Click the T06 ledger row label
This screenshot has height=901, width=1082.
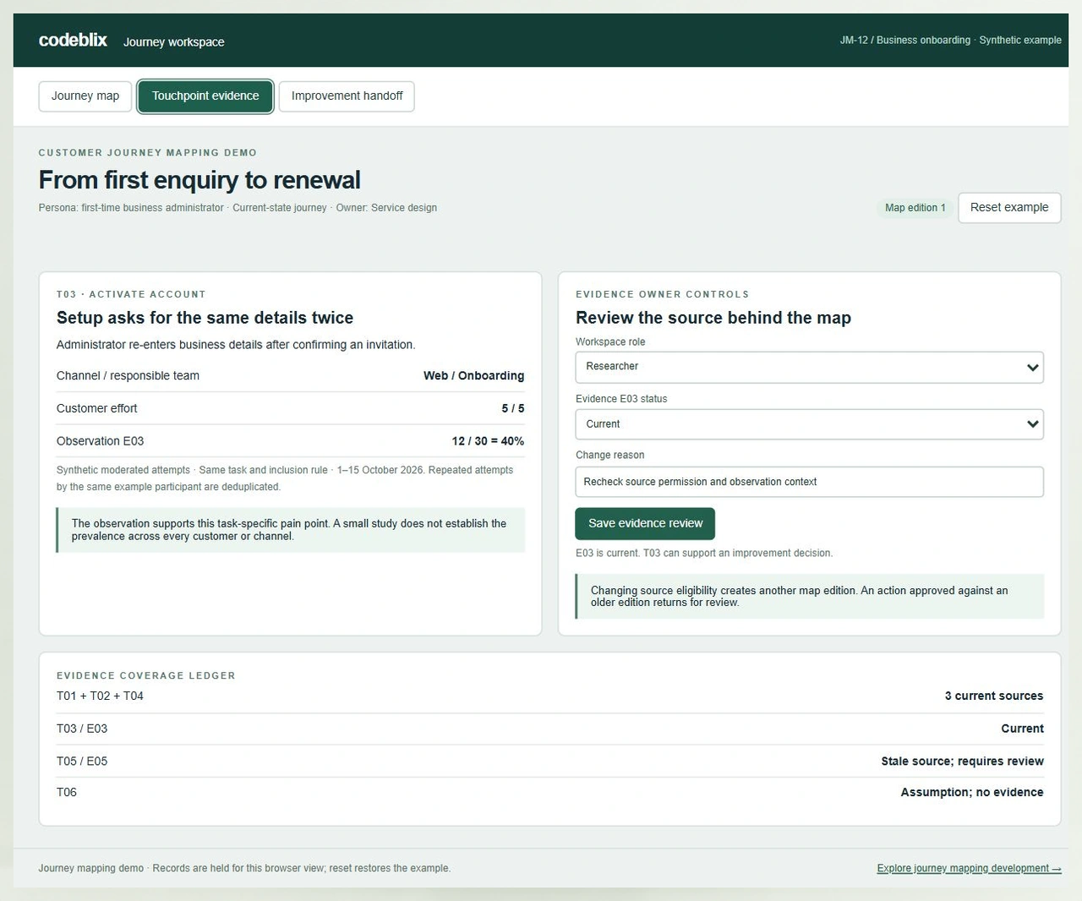point(67,793)
